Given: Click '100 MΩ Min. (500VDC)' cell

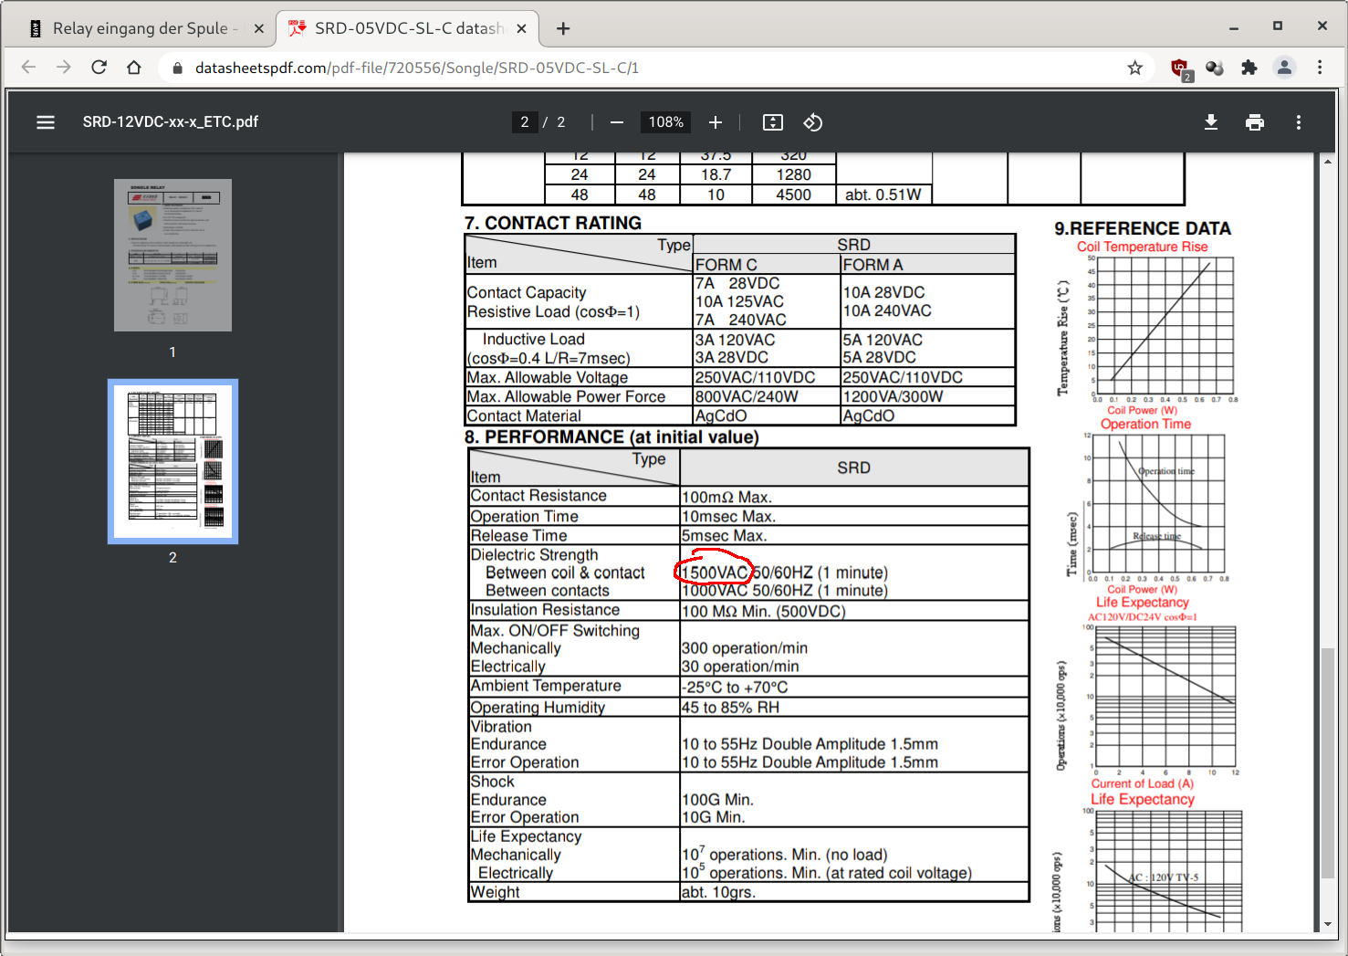Looking at the screenshot, I should (763, 611).
